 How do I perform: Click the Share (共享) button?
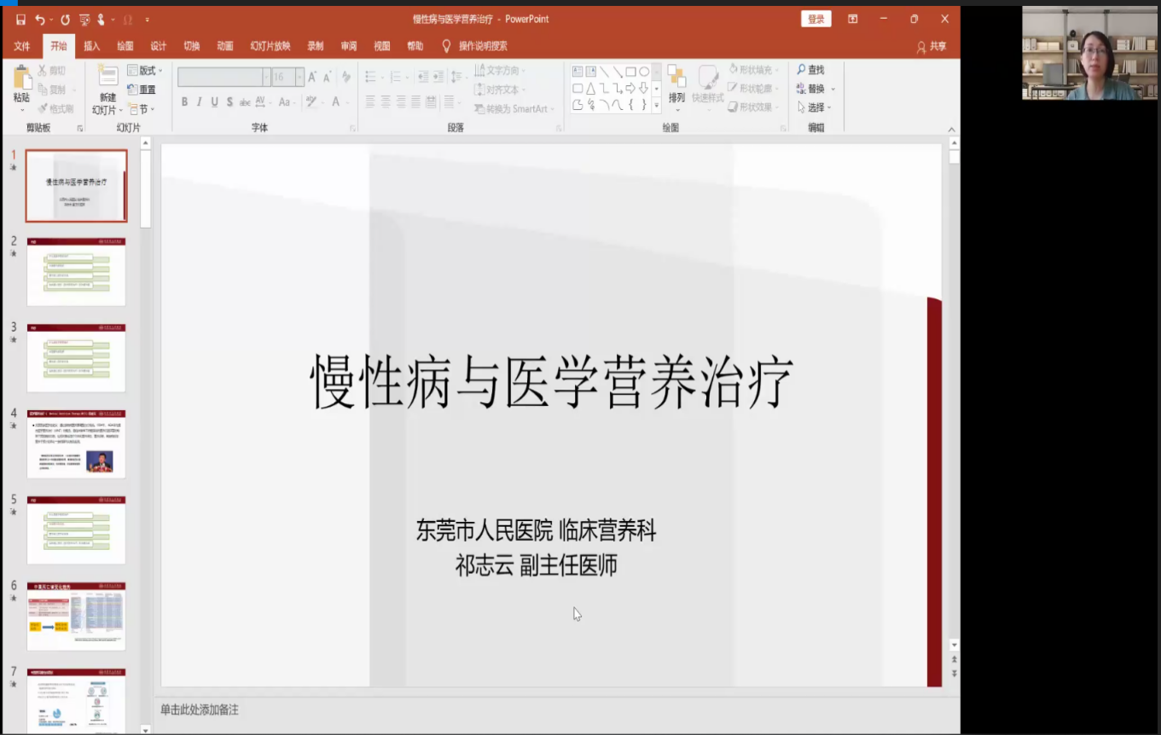[932, 47]
